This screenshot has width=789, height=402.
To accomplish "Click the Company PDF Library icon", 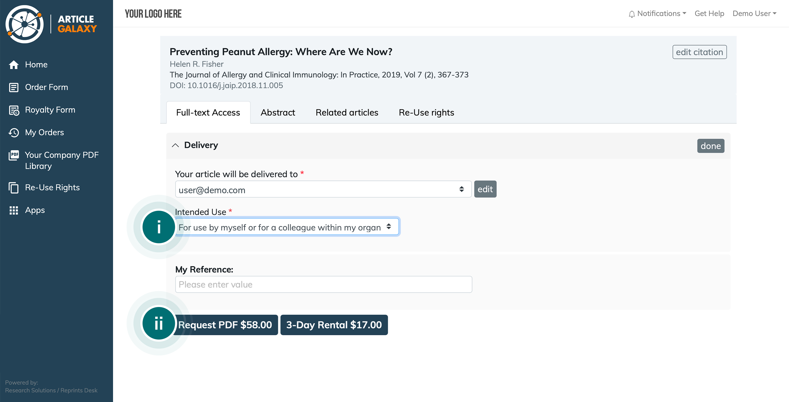I will point(14,155).
